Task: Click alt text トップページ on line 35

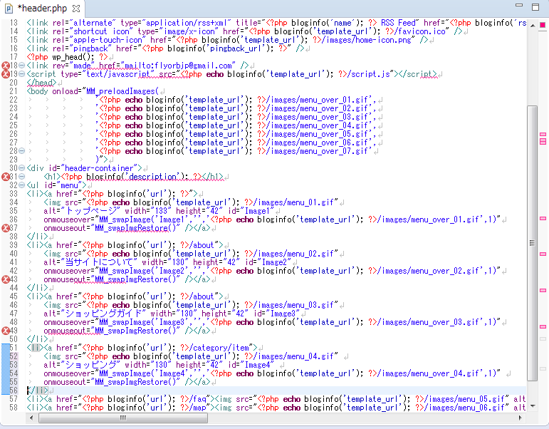Action: click(90, 211)
